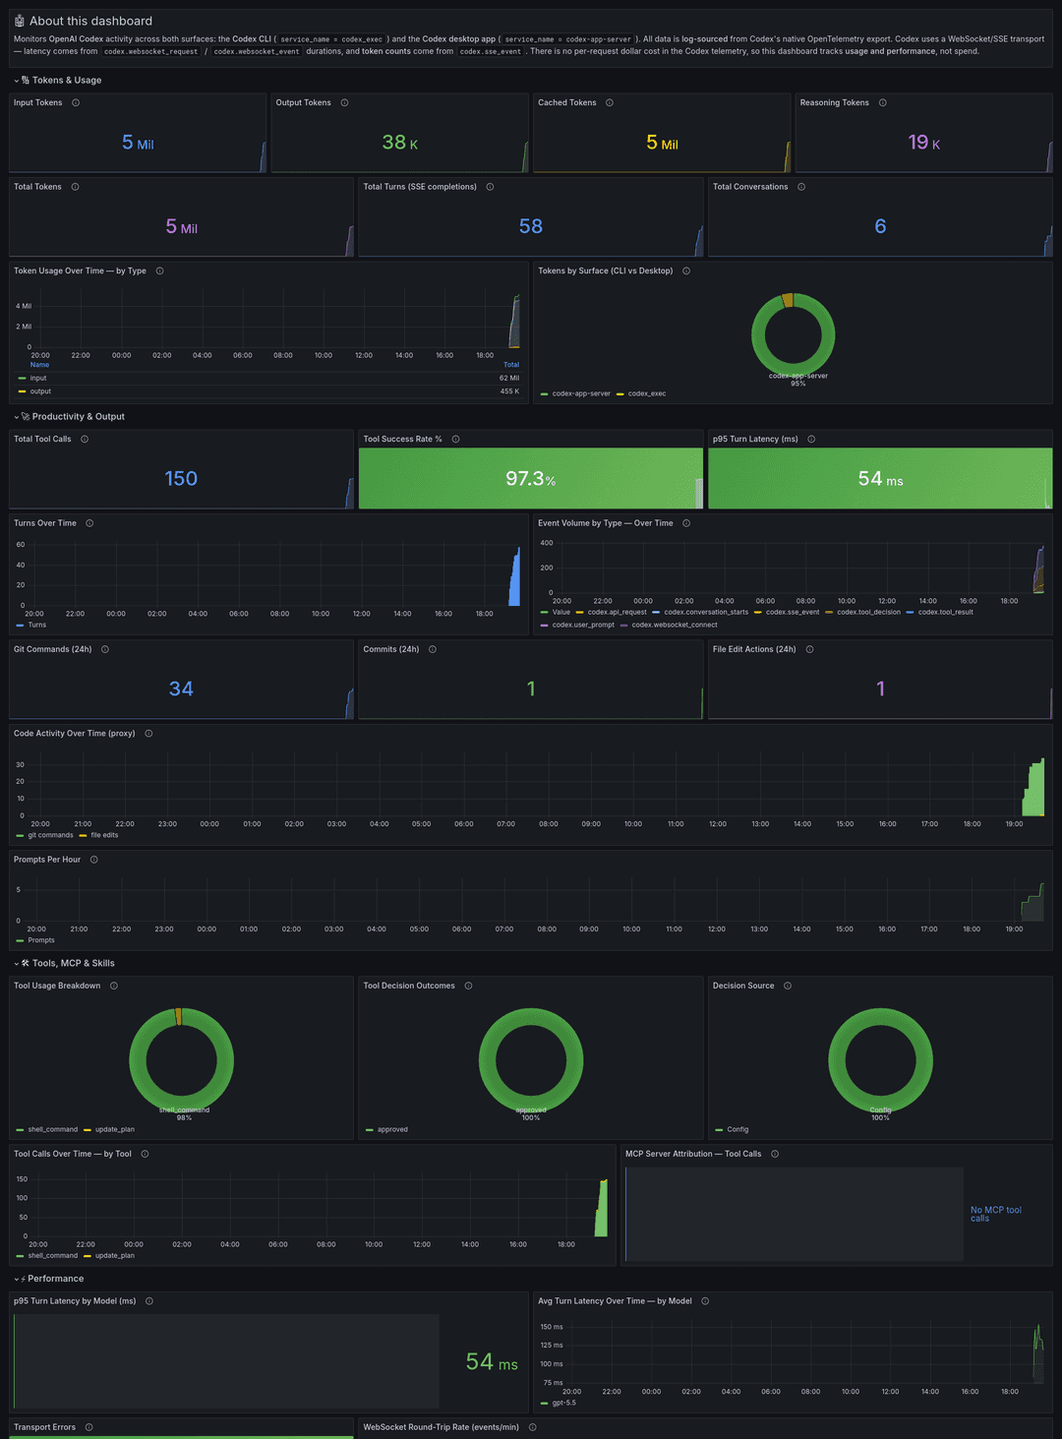Image resolution: width=1062 pixels, height=1439 pixels.
Task: Open info icon for Avg Turn Latency Over Time
Action: 705,1301
